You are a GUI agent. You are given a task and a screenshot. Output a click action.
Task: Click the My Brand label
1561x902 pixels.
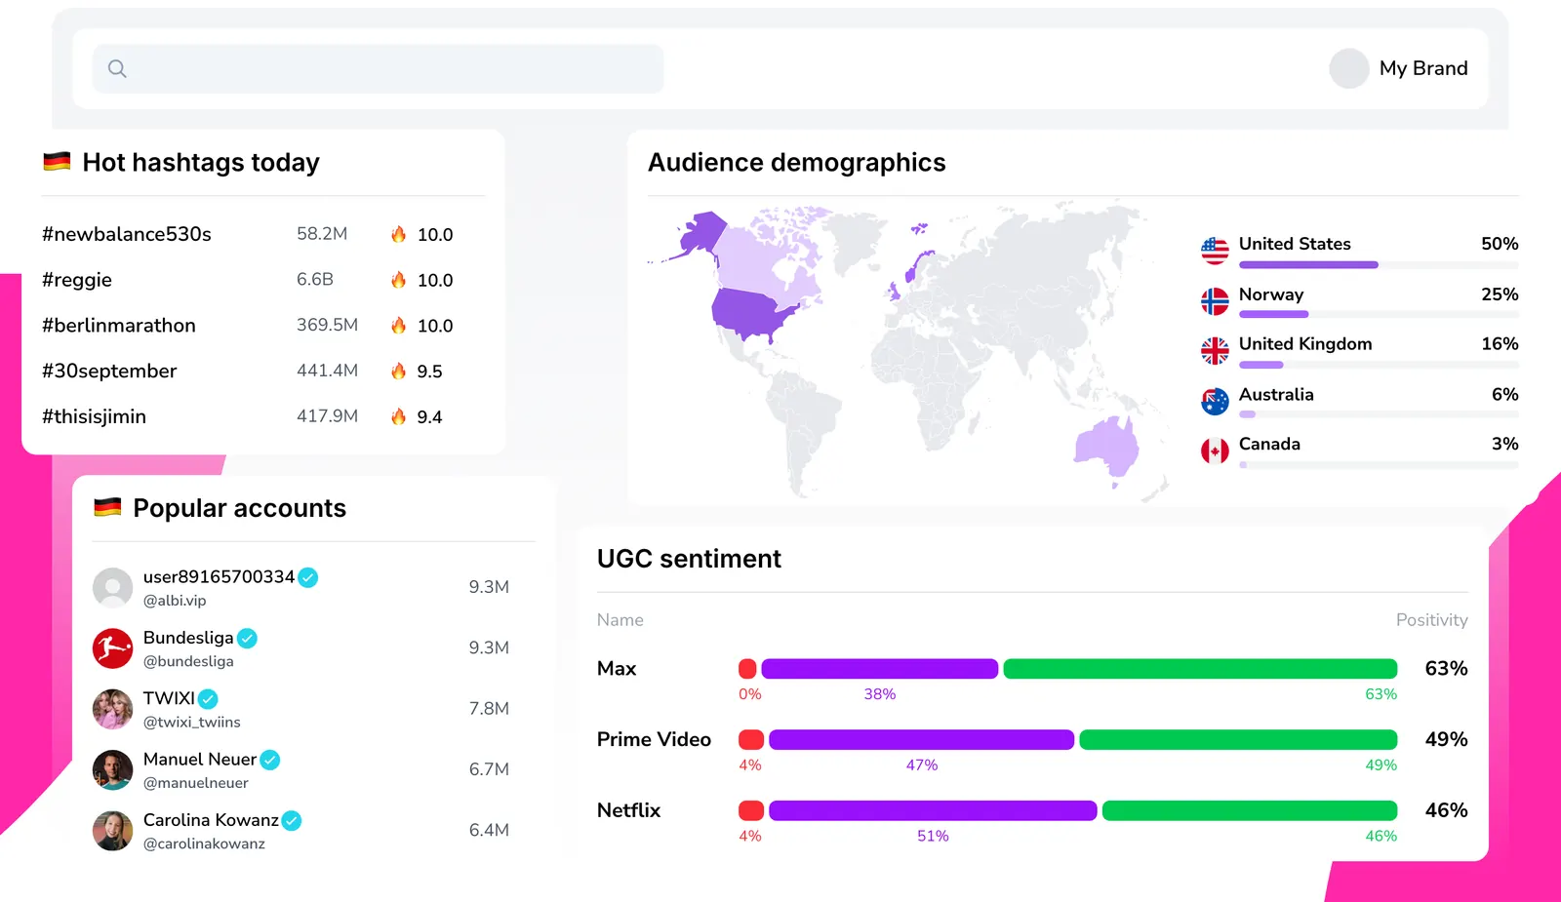(1423, 68)
